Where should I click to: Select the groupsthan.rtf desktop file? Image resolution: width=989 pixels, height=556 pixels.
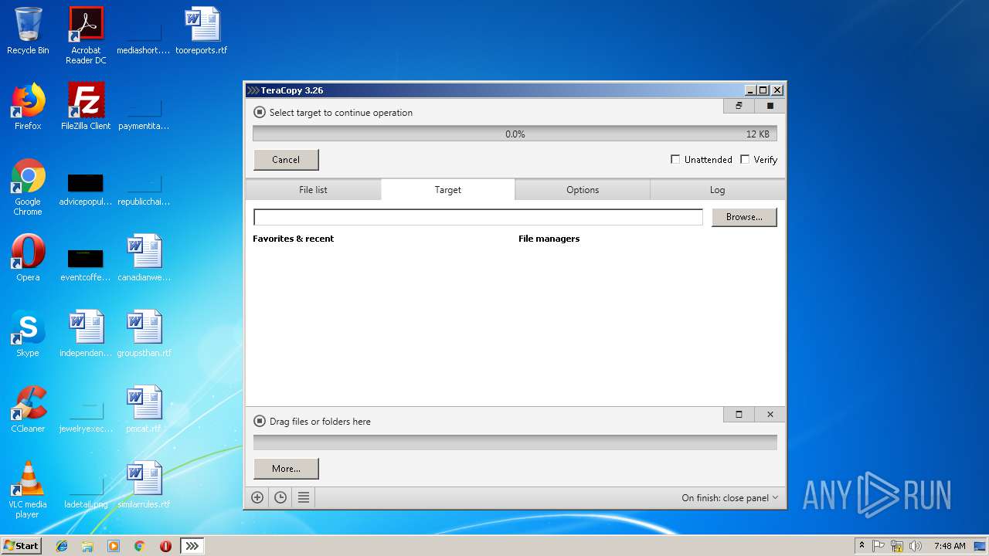click(144, 334)
